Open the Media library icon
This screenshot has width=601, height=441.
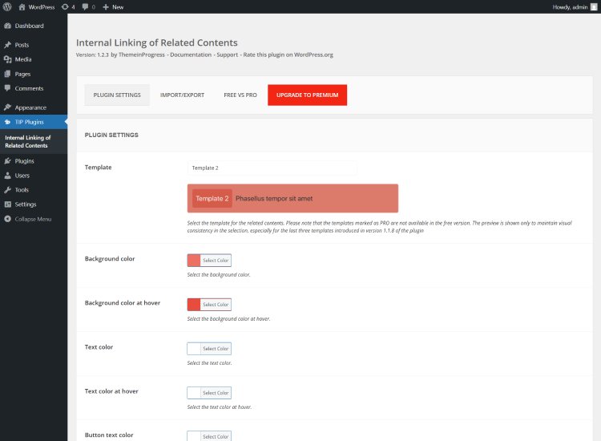click(7, 59)
